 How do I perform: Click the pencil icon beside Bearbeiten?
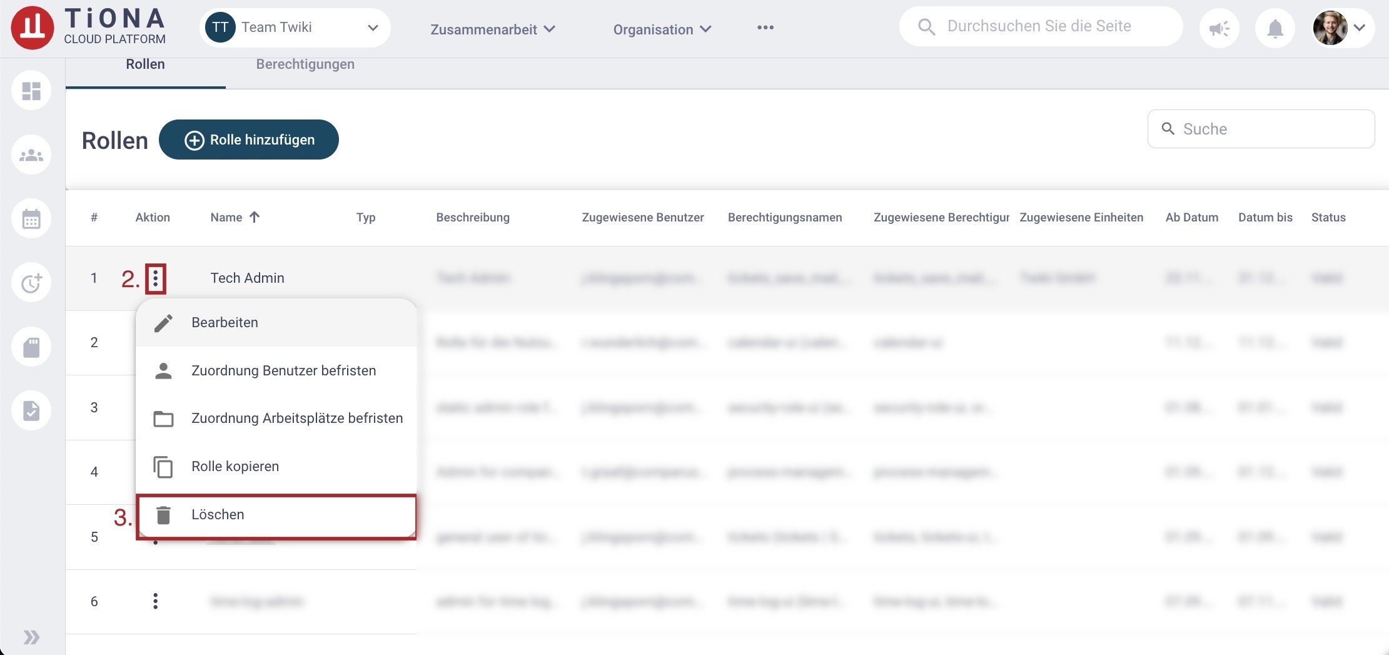coord(163,323)
